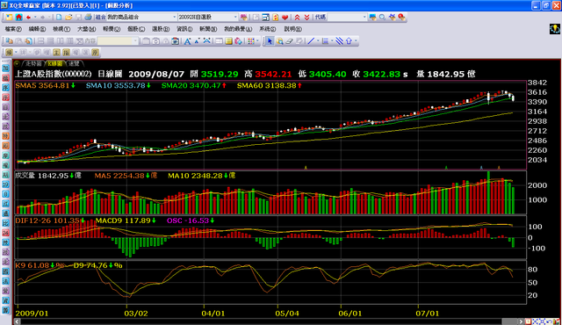
Task: Open the 代碼 code dropdown
Action: tap(364, 17)
